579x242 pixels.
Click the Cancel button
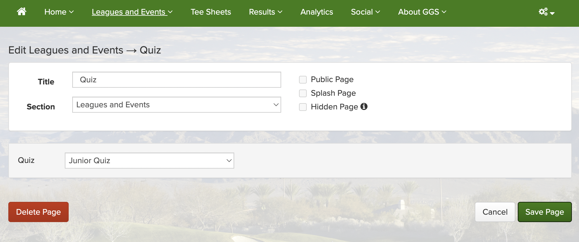point(495,212)
